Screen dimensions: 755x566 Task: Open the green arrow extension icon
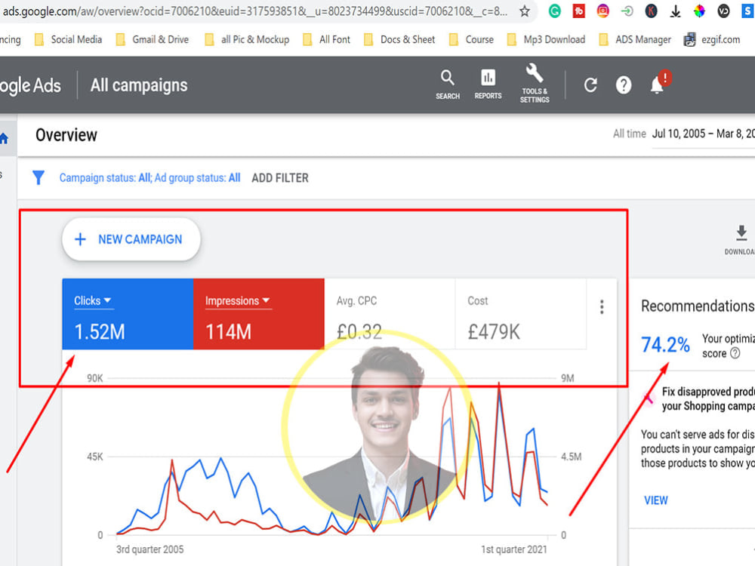[x=627, y=11]
